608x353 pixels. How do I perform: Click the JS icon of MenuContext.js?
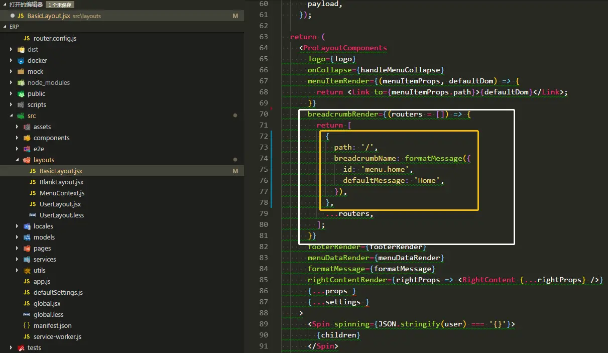[33, 193]
